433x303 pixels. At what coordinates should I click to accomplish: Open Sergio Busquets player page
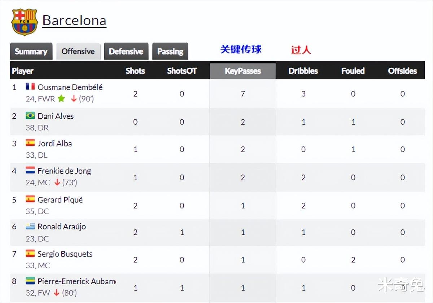coord(65,254)
